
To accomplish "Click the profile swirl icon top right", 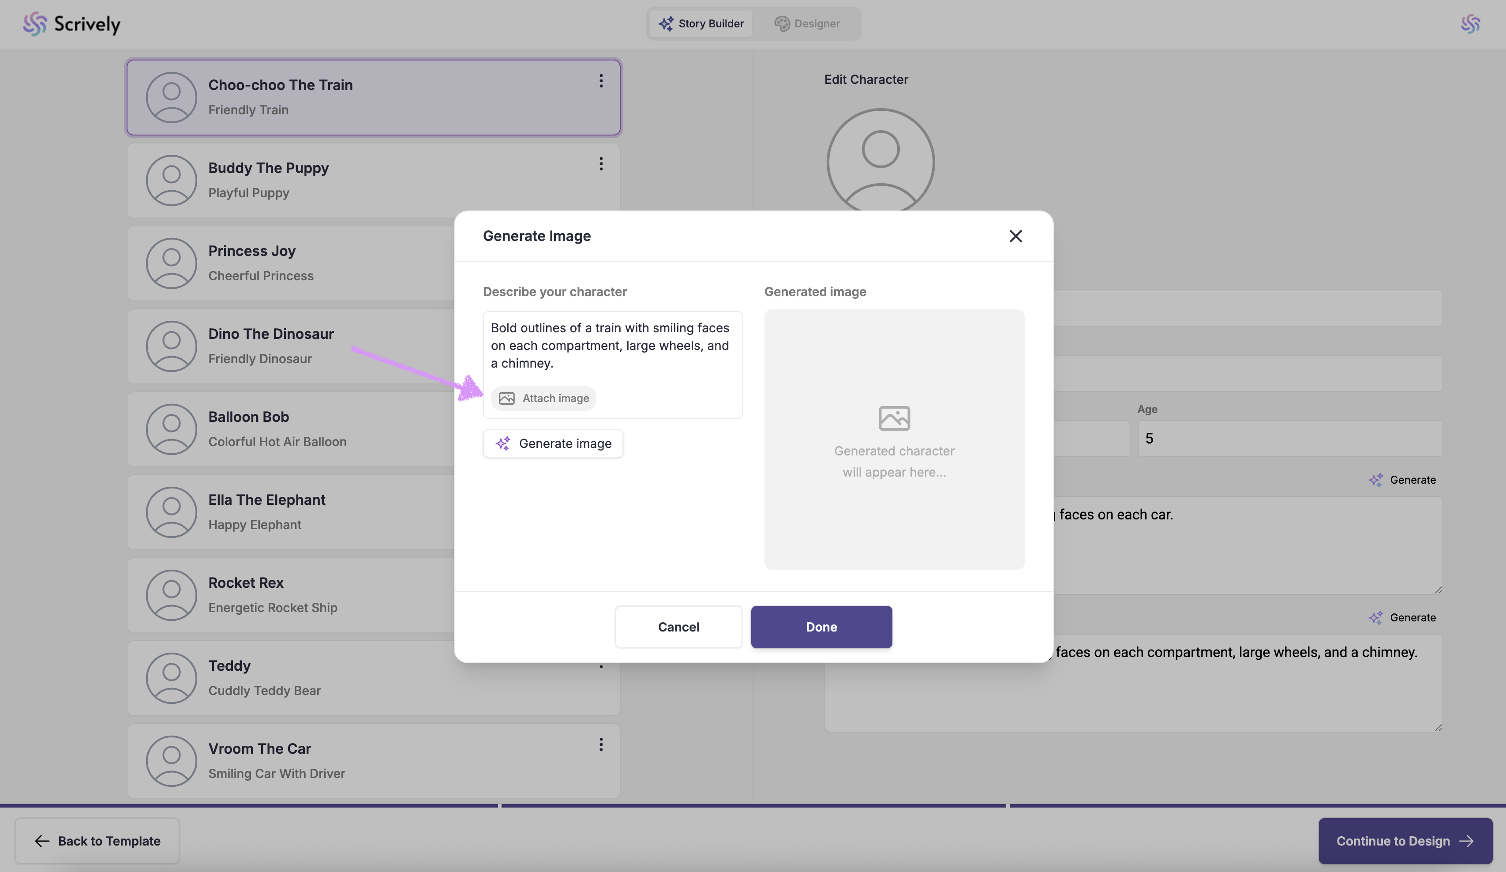I will [1470, 24].
